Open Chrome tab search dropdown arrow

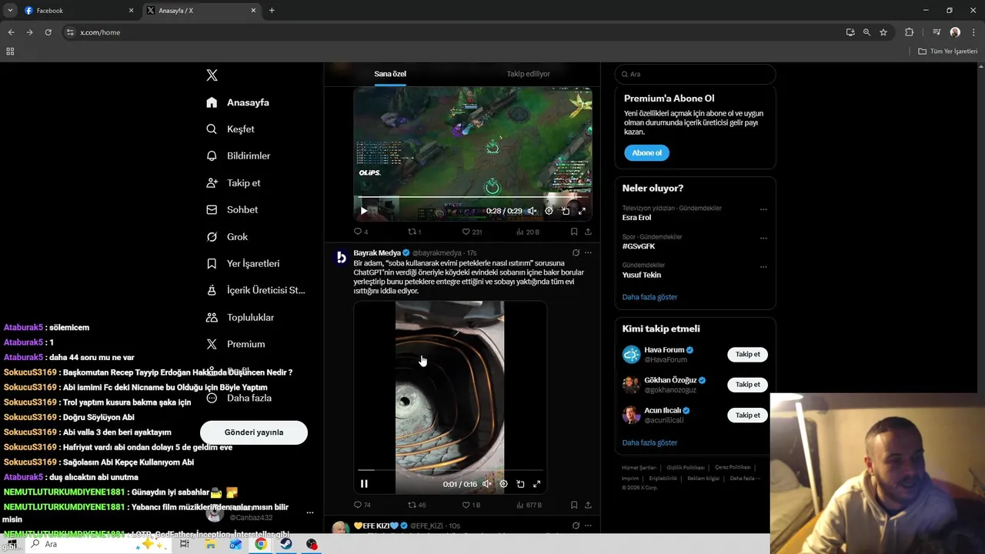[x=10, y=11]
